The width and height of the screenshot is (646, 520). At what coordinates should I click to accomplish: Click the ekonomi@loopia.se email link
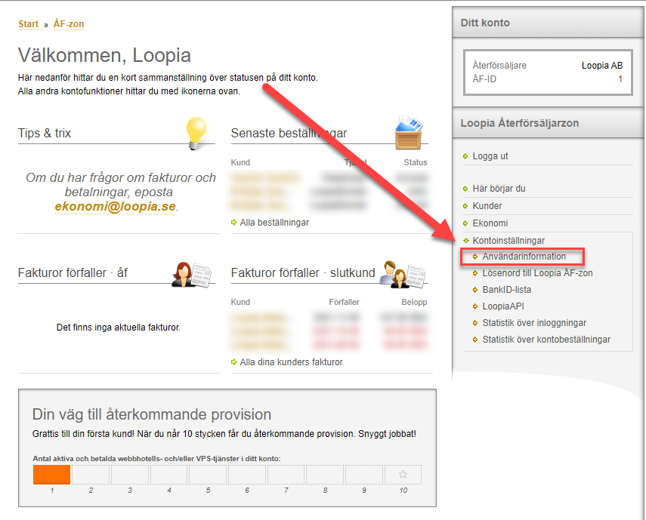(x=116, y=206)
